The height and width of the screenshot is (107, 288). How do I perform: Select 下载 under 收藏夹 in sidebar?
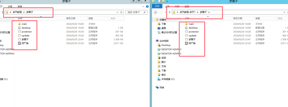point(164,24)
